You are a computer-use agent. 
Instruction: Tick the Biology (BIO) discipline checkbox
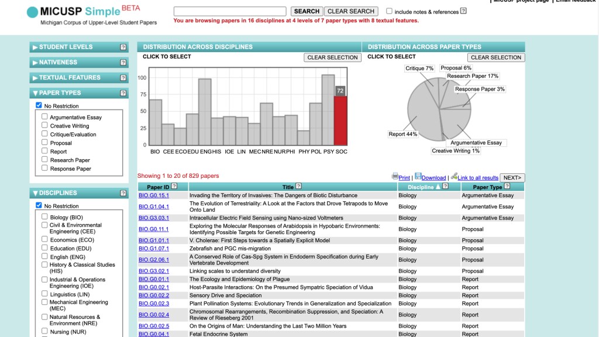pyautogui.click(x=45, y=217)
